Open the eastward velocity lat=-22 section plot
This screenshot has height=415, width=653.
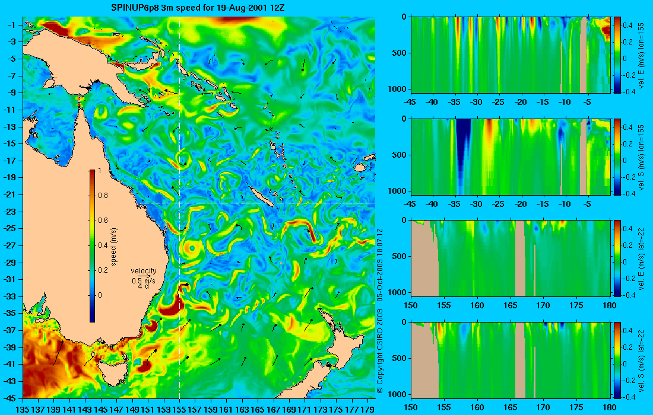tap(511, 258)
